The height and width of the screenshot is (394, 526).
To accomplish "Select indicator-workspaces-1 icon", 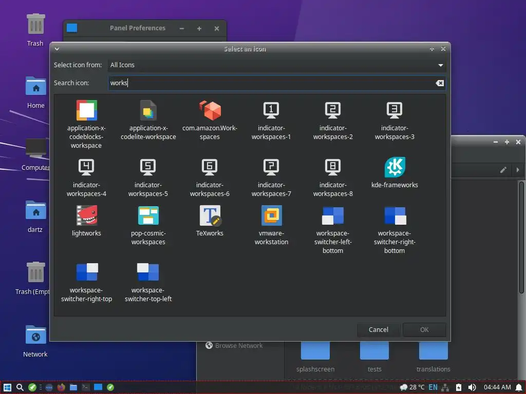I will click(271, 110).
